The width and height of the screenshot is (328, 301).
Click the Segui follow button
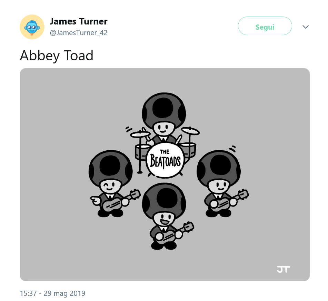point(265,27)
